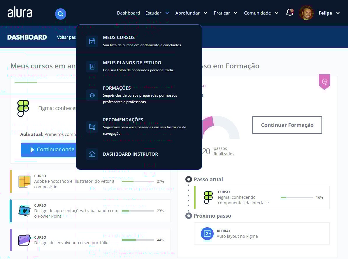Click the Formações graduation cap icon
The image size is (348, 259).
point(92,95)
